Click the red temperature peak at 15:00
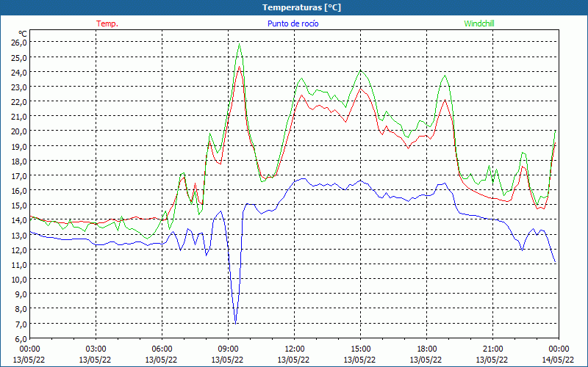 point(360,88)
